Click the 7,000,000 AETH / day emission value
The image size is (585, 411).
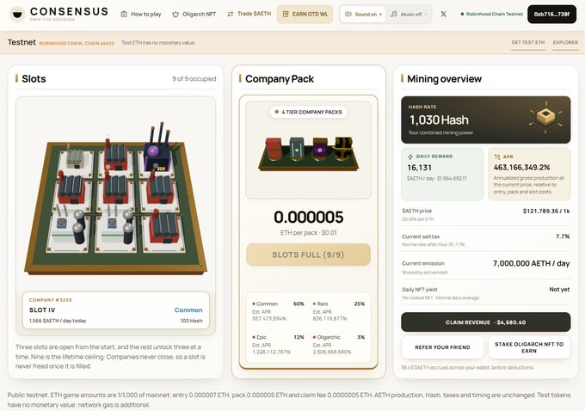point(532,263)
